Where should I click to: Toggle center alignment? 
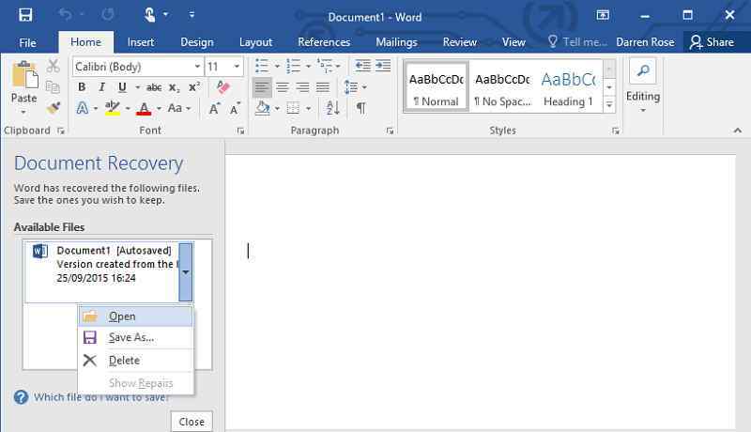283,87
